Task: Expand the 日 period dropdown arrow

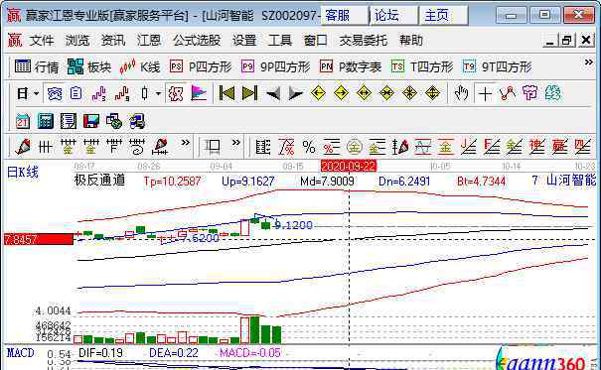Action: pyautogui.click(x=36, y=93)
